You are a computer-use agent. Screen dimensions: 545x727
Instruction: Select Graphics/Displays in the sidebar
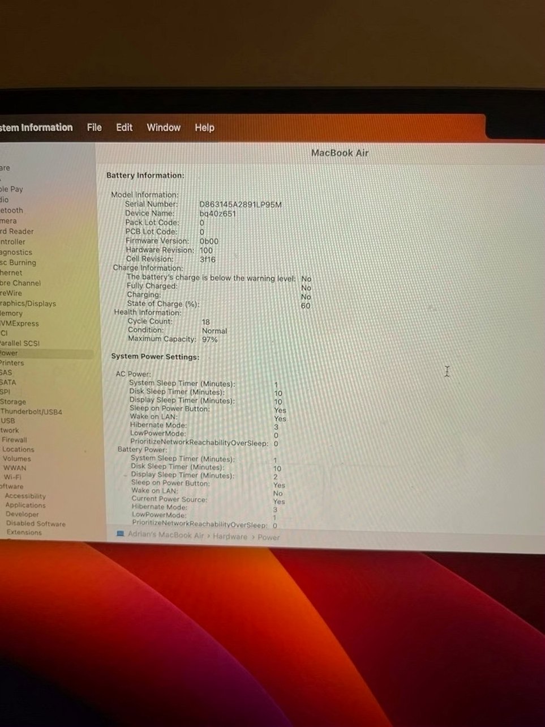coord(28,303)
